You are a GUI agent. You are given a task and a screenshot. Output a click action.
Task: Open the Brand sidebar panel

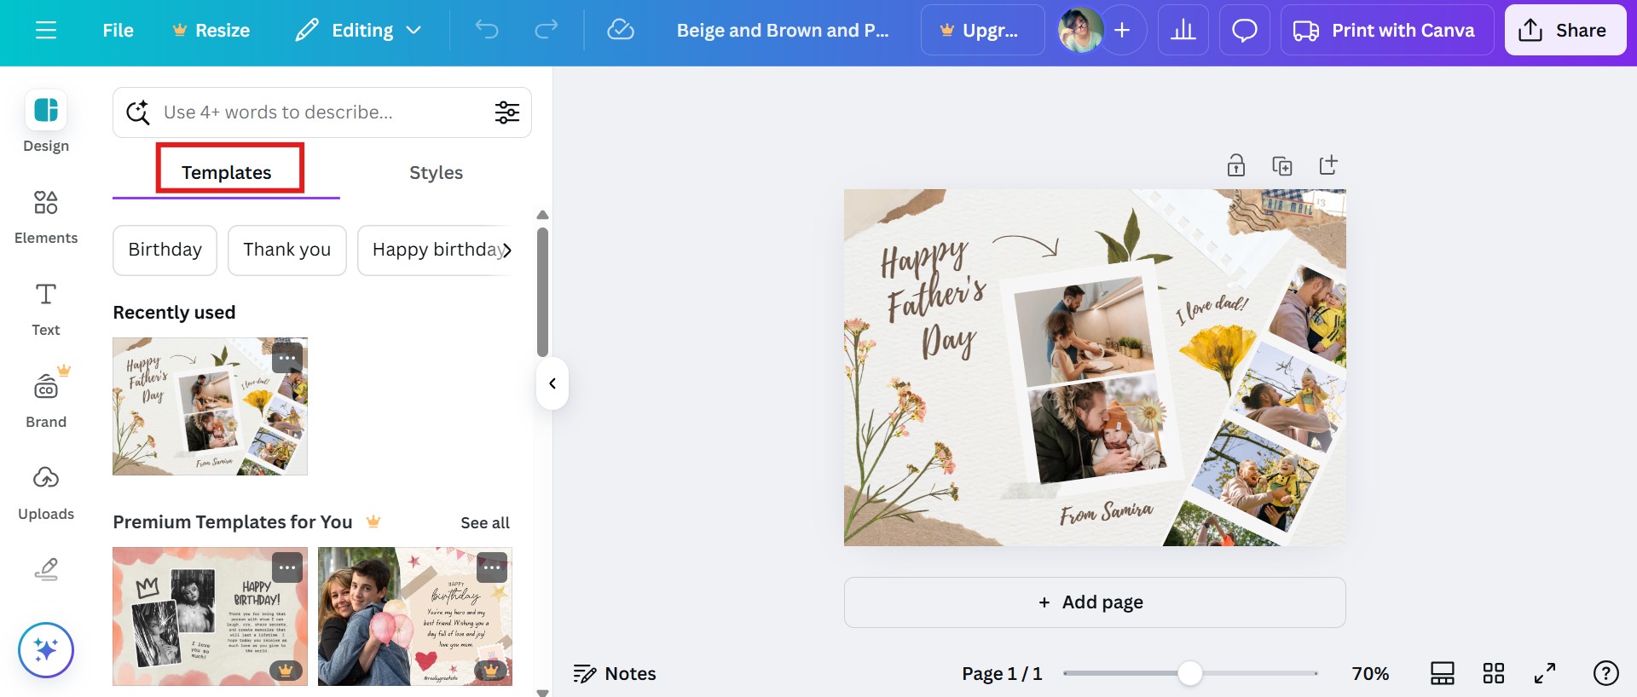[46, 399]
